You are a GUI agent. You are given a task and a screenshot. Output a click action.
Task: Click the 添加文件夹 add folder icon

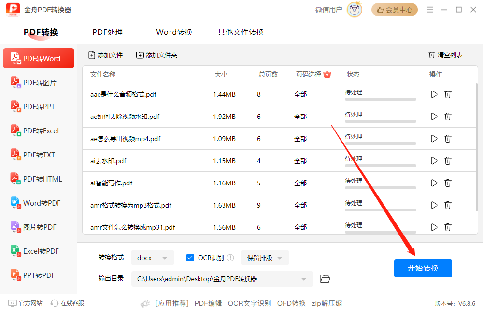[x=140, y=54]
